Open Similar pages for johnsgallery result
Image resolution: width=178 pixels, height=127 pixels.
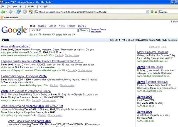pyautogui.click(x=55, y=115)
